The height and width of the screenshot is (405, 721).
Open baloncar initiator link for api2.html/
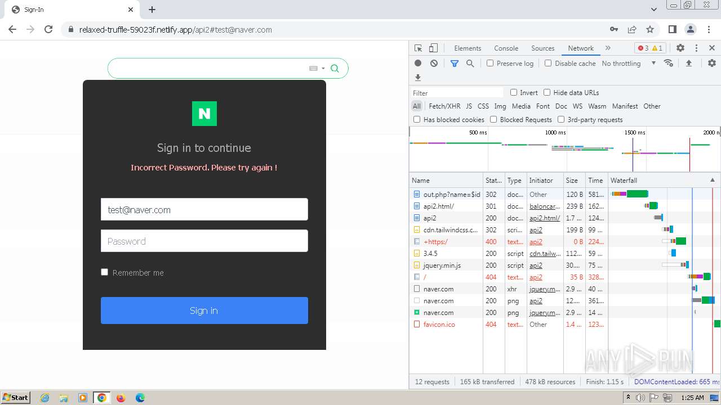545,206
